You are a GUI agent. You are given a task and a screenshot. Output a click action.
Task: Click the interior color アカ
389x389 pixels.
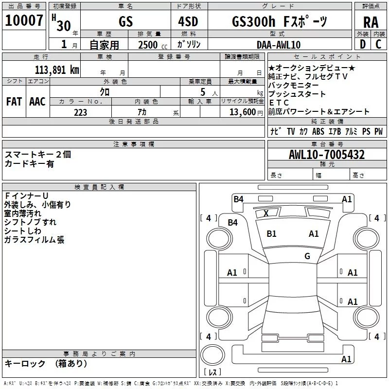coord(142,112)
